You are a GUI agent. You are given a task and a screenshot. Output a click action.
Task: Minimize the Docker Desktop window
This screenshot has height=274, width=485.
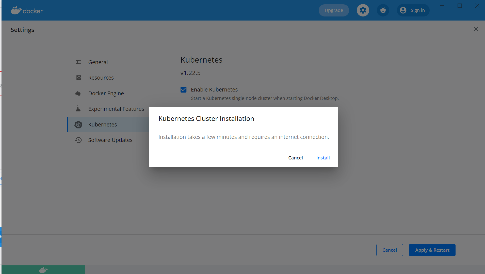pyautogui.click(x=442, y=6)
